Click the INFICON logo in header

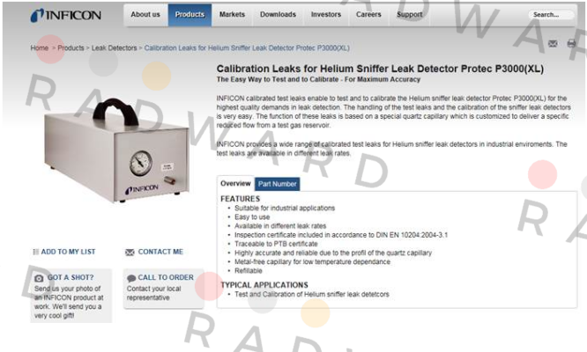click(x=65, y=15)
